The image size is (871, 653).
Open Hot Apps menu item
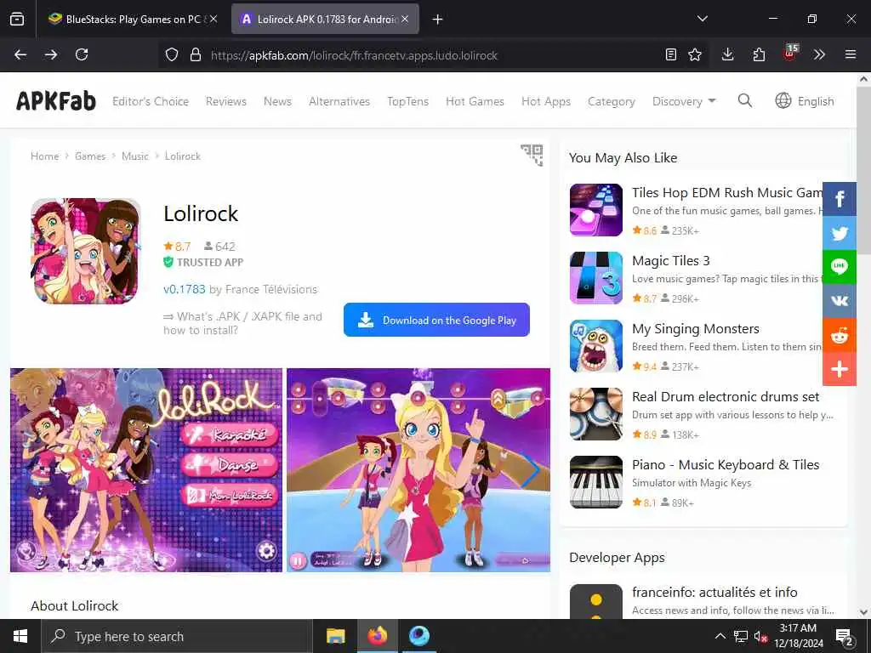[x=546, y=101]
